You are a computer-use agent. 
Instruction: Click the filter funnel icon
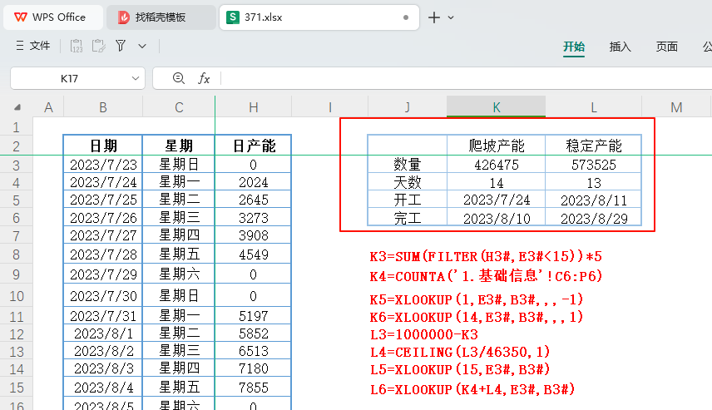click(x=121, y=46)
